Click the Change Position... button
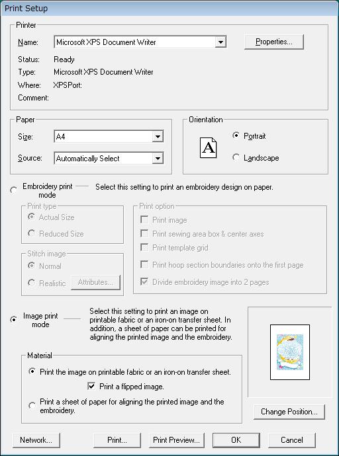 (289, 412)
